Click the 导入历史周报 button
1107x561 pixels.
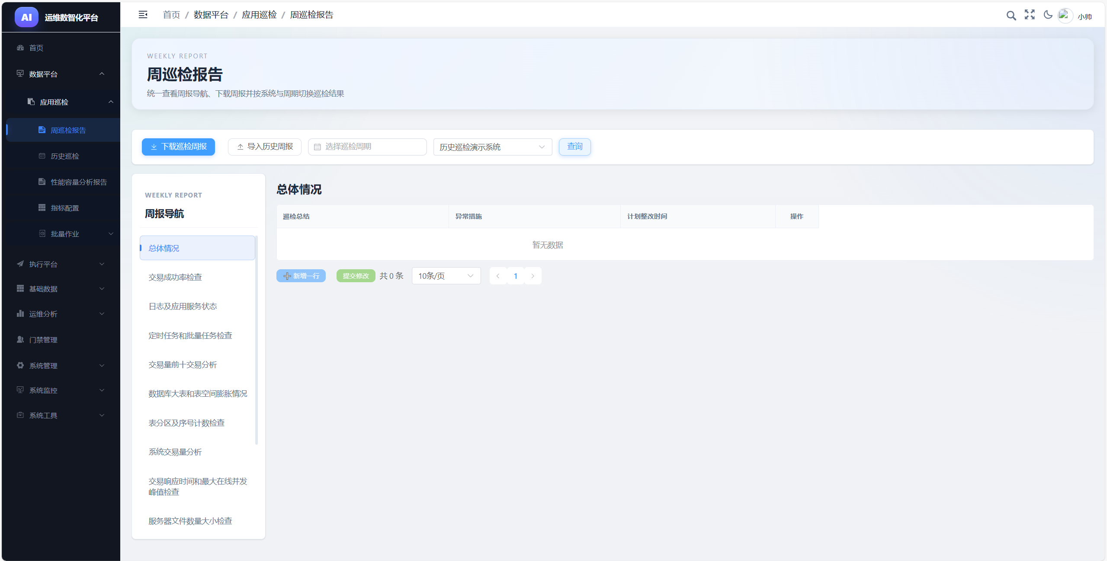click(264, 147)
